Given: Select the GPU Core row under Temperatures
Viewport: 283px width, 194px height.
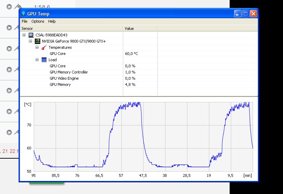Looking at the screenshot, I should click(57, 54).
